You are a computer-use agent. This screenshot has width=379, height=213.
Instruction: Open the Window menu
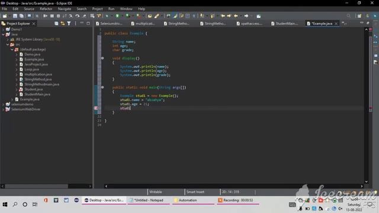pos(126,9)
